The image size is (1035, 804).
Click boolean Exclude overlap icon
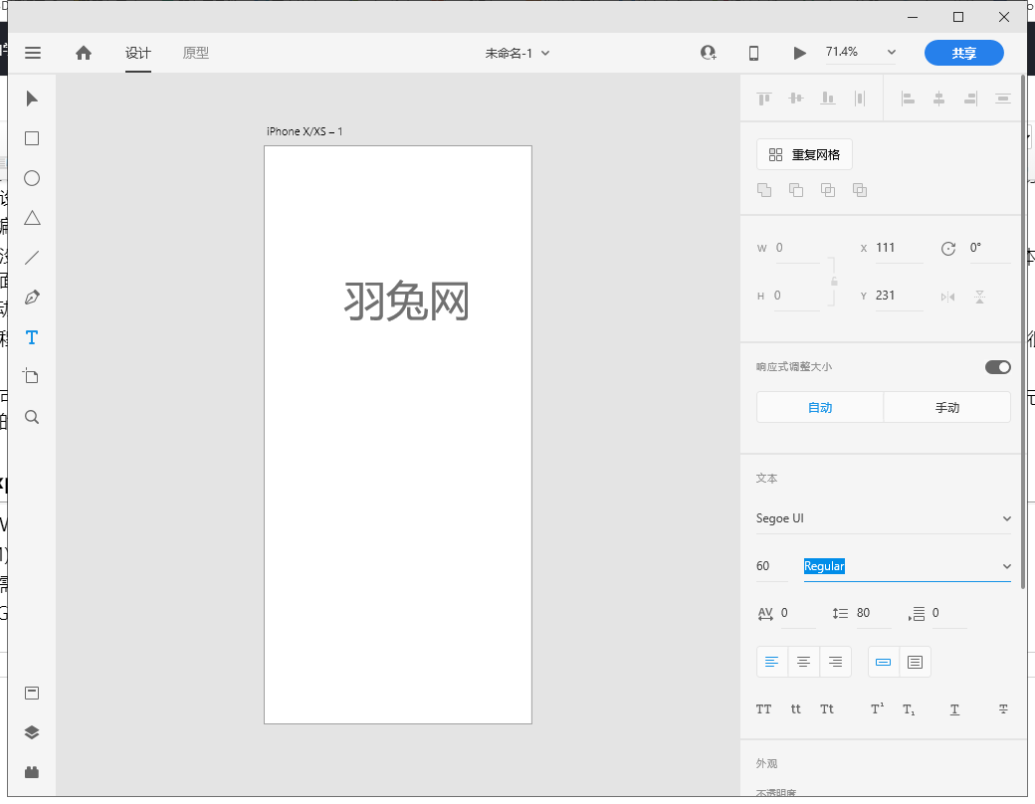[x=860, y=190]
